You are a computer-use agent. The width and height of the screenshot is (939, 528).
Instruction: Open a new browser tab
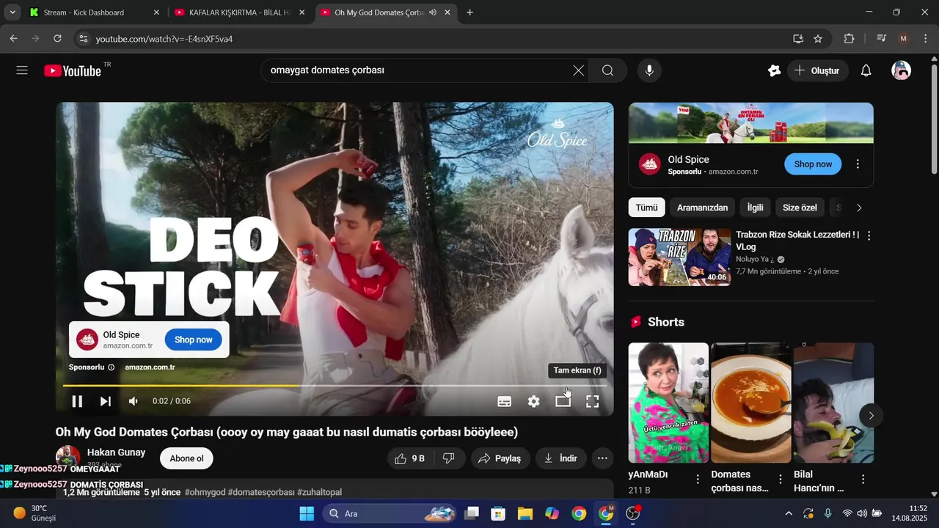469,12
